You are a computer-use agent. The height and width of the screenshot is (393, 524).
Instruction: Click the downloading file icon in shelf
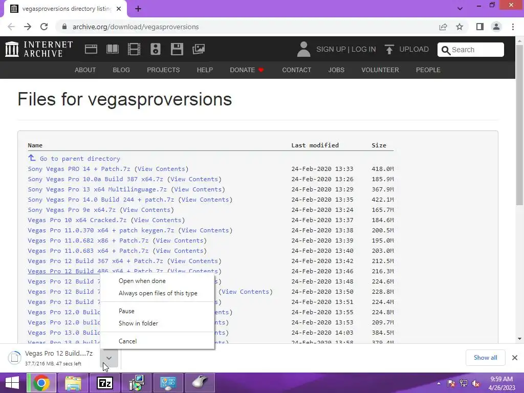15,358
